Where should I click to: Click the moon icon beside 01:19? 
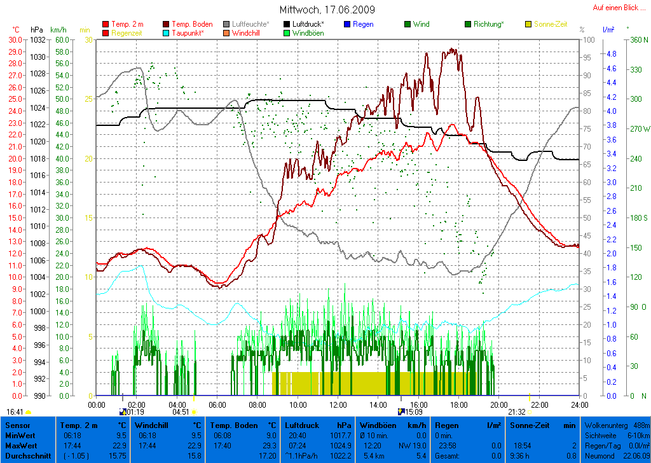pos(124,411)
